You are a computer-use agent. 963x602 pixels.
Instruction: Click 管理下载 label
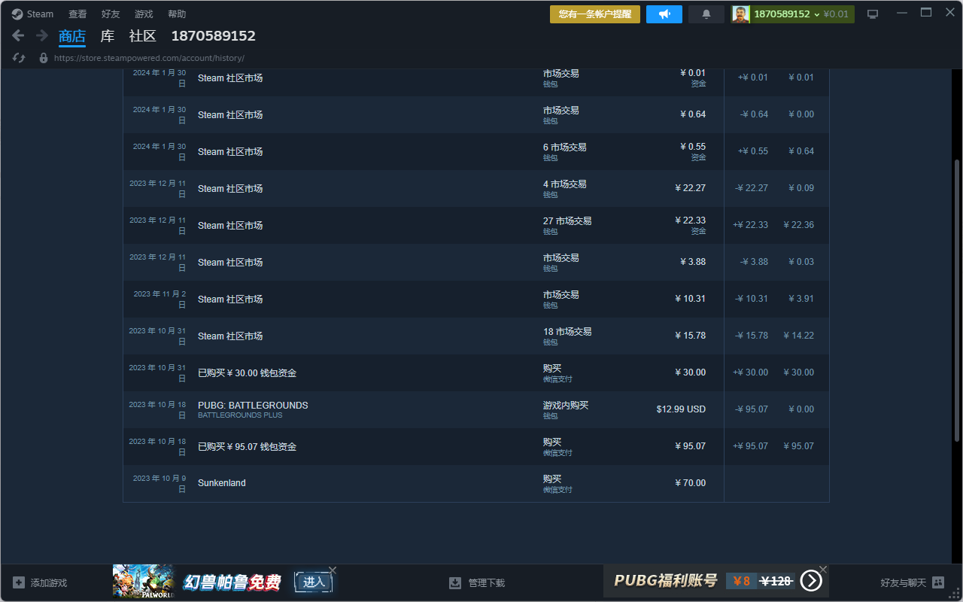pos(487,583)
